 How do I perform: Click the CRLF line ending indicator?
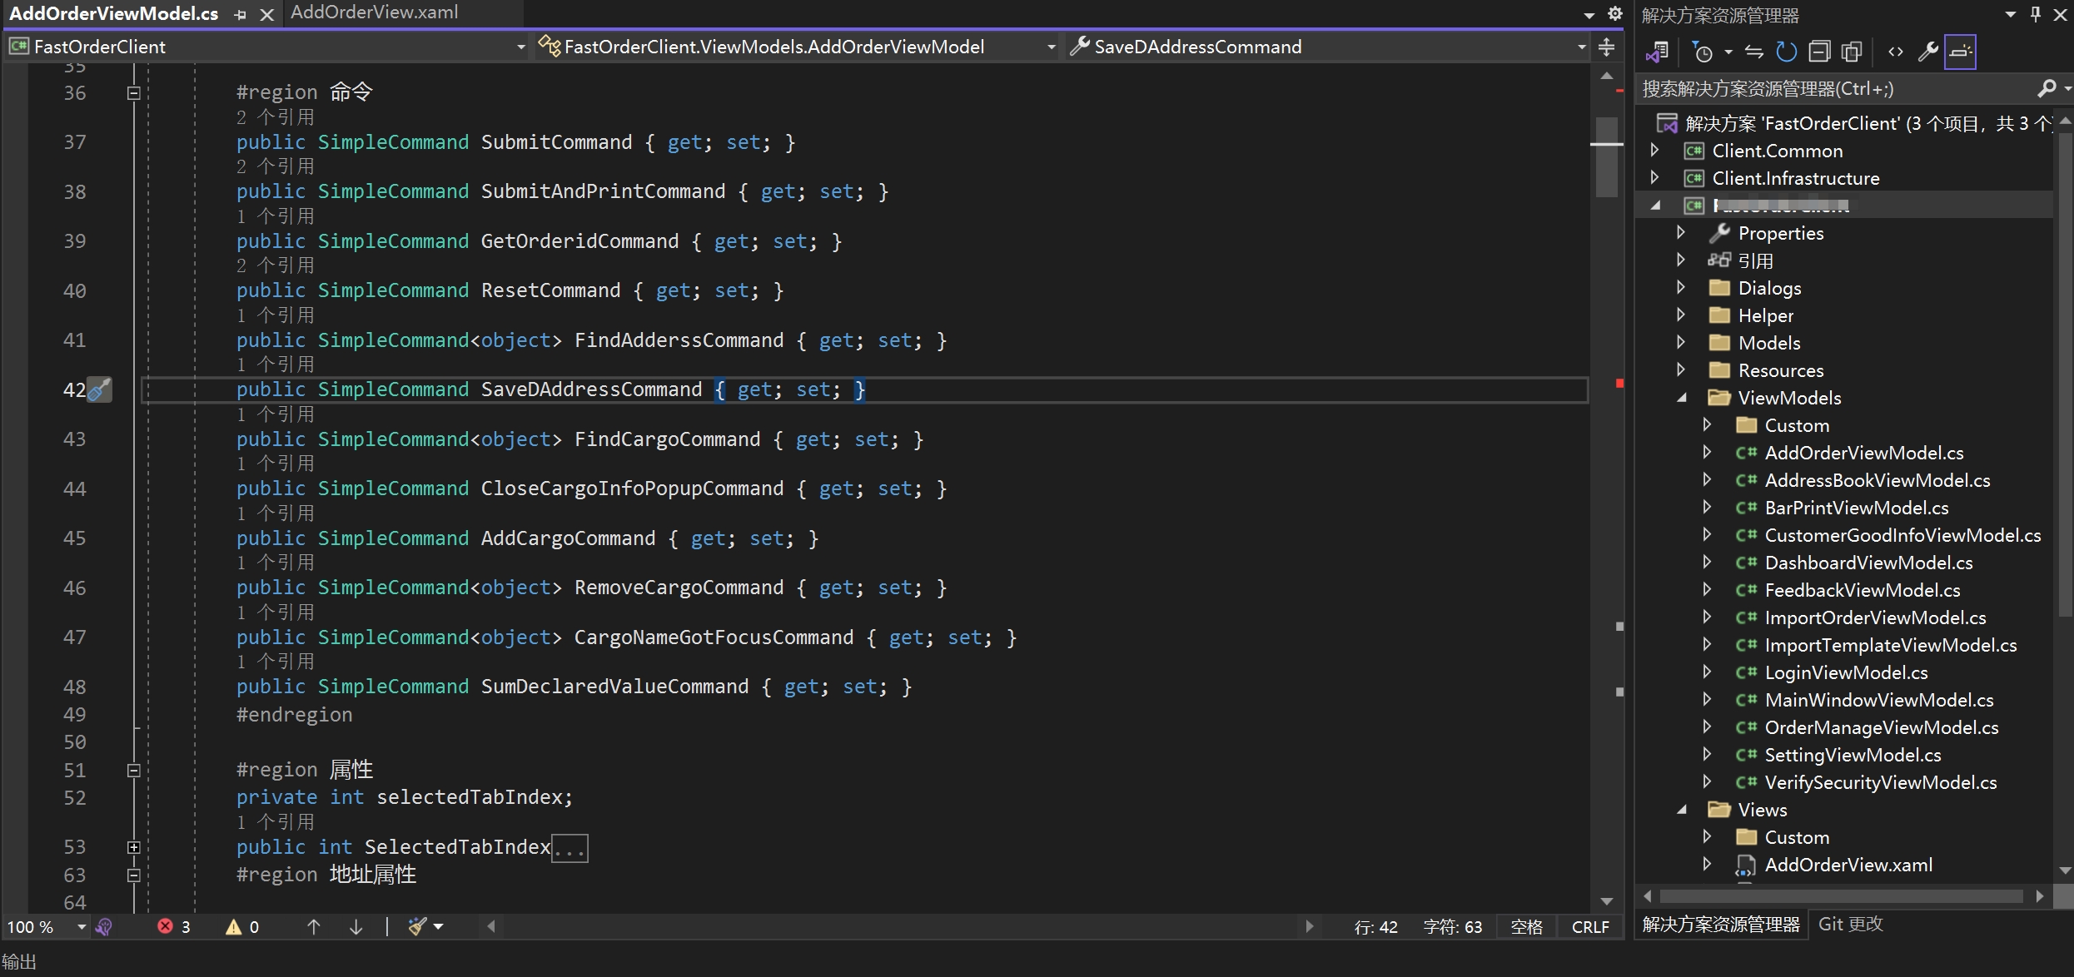coord(1590,926)
